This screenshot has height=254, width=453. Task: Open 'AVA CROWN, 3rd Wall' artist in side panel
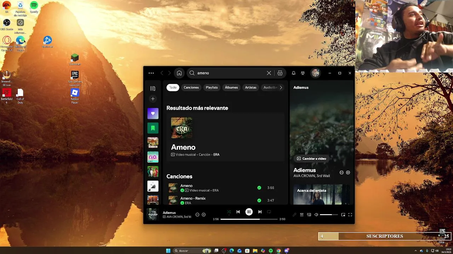(311, 176)
